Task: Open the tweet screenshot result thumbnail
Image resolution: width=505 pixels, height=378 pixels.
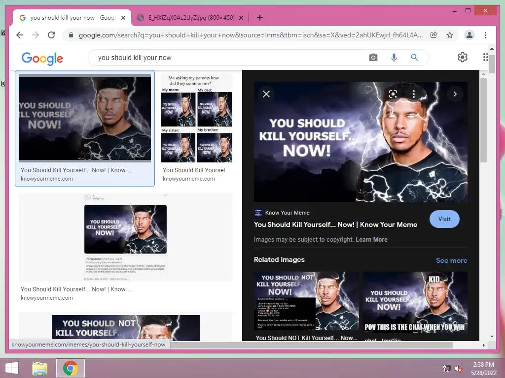Action: click(x=126, y=237)
